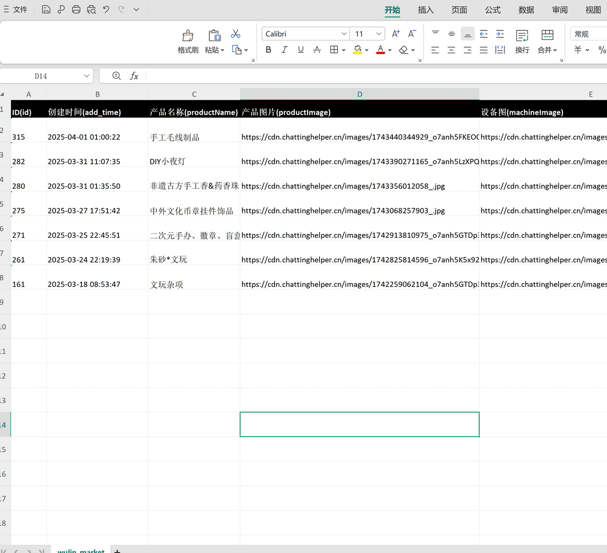
Task: Open the Calibri font name dropdown
Action: [x=344, y=34]
